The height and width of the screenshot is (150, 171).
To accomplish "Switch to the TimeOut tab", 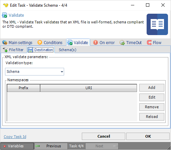I will click(x=131, y=42).
